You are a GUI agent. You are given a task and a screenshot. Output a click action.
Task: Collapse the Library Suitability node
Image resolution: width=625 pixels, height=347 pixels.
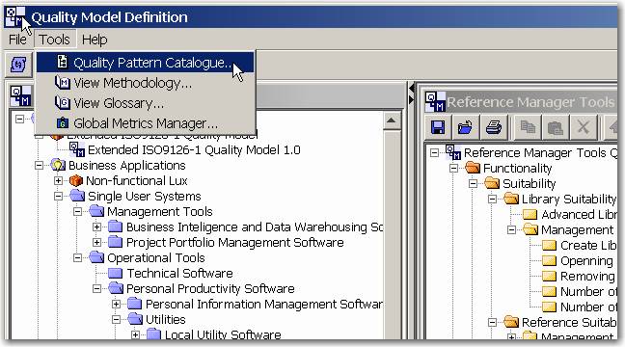(493, 199)
